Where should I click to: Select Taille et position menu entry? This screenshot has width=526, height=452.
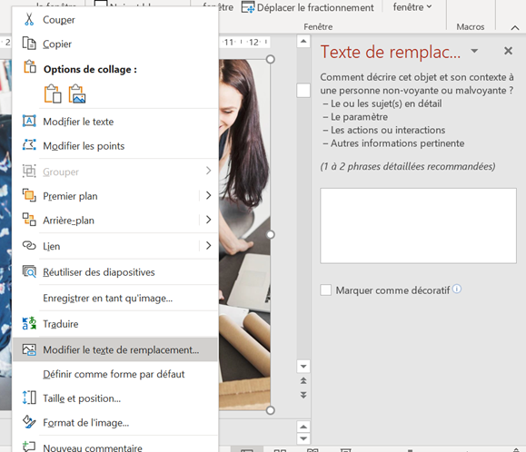point(115,398)
